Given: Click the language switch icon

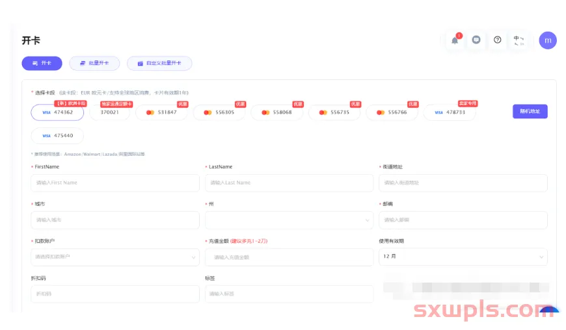Looking at the screenshot, I should tap(519, 40).
